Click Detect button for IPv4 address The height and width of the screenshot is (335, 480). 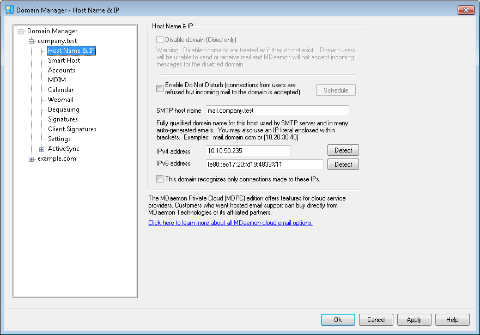[343, 150]
